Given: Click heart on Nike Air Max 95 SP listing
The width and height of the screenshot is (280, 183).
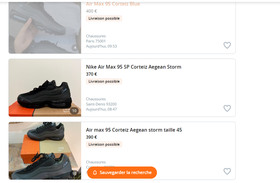Looking at the screenshot, I should click(227, 108).
